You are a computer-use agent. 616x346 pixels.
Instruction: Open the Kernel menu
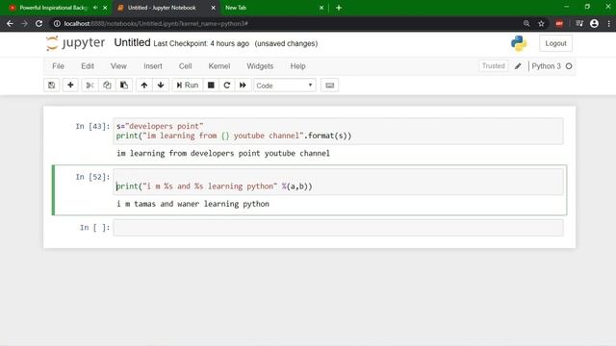[x=219, y=66]
